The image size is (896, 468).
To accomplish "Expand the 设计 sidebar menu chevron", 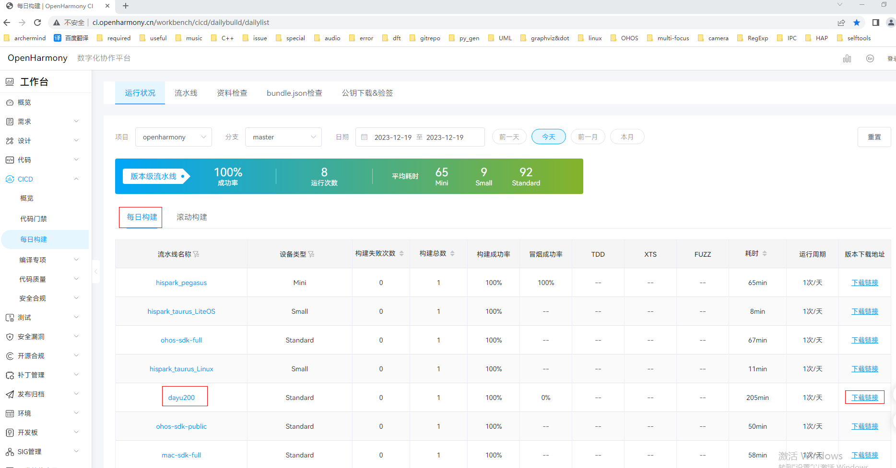I will pyautogui.click(x=76, y=140).
